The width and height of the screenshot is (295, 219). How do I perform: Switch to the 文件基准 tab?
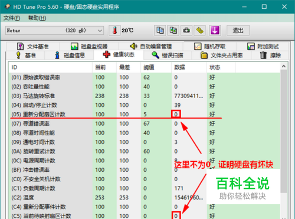(33, 47)
